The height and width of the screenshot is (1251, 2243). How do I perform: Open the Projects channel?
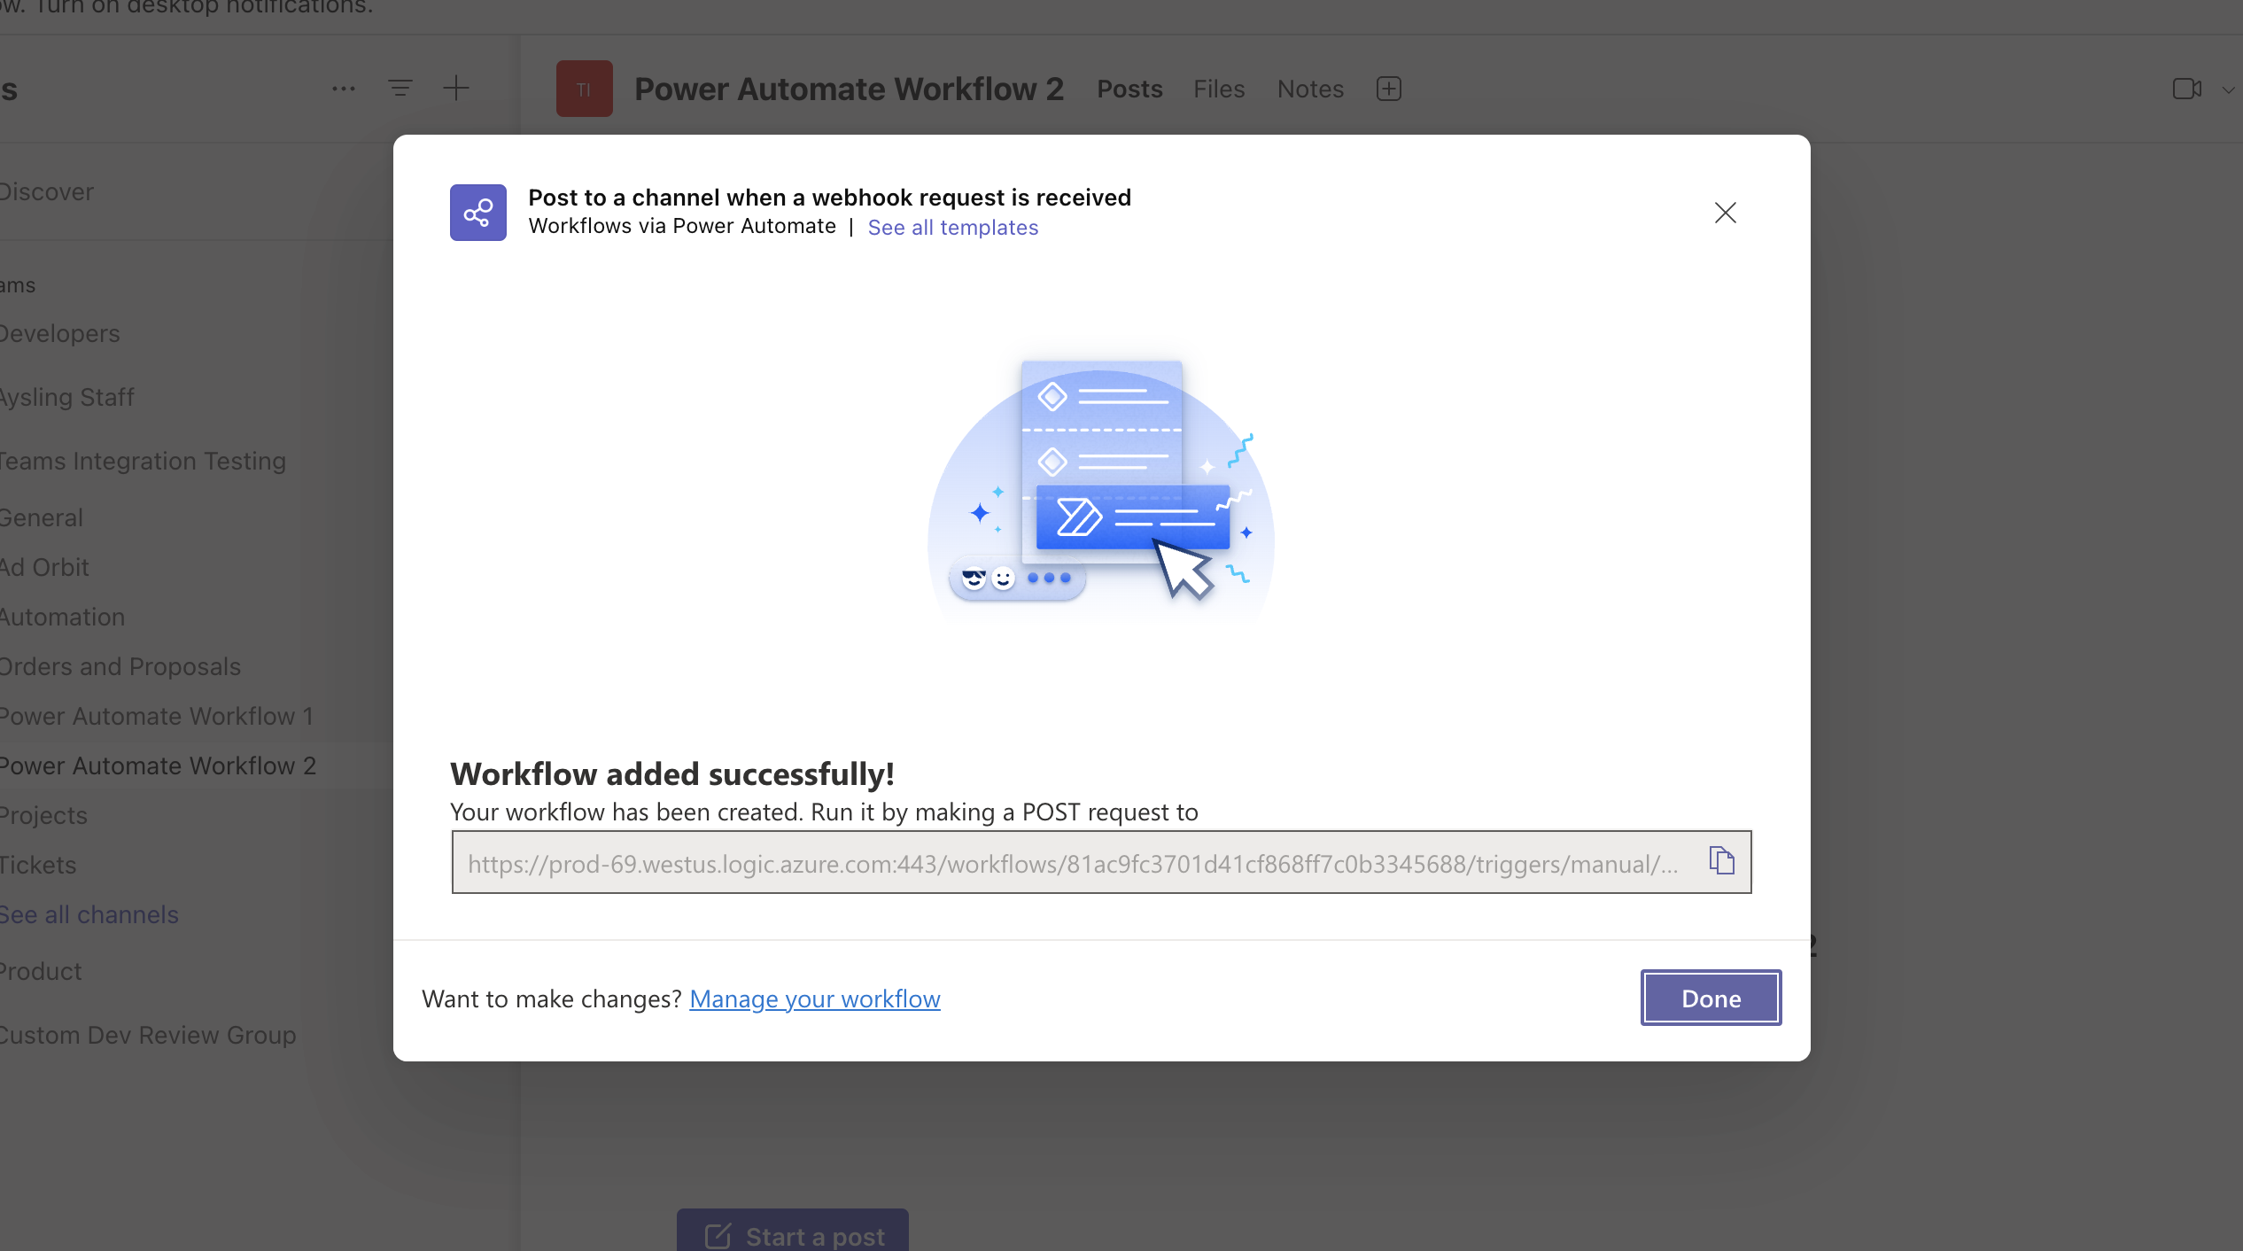tap(43, 815)
